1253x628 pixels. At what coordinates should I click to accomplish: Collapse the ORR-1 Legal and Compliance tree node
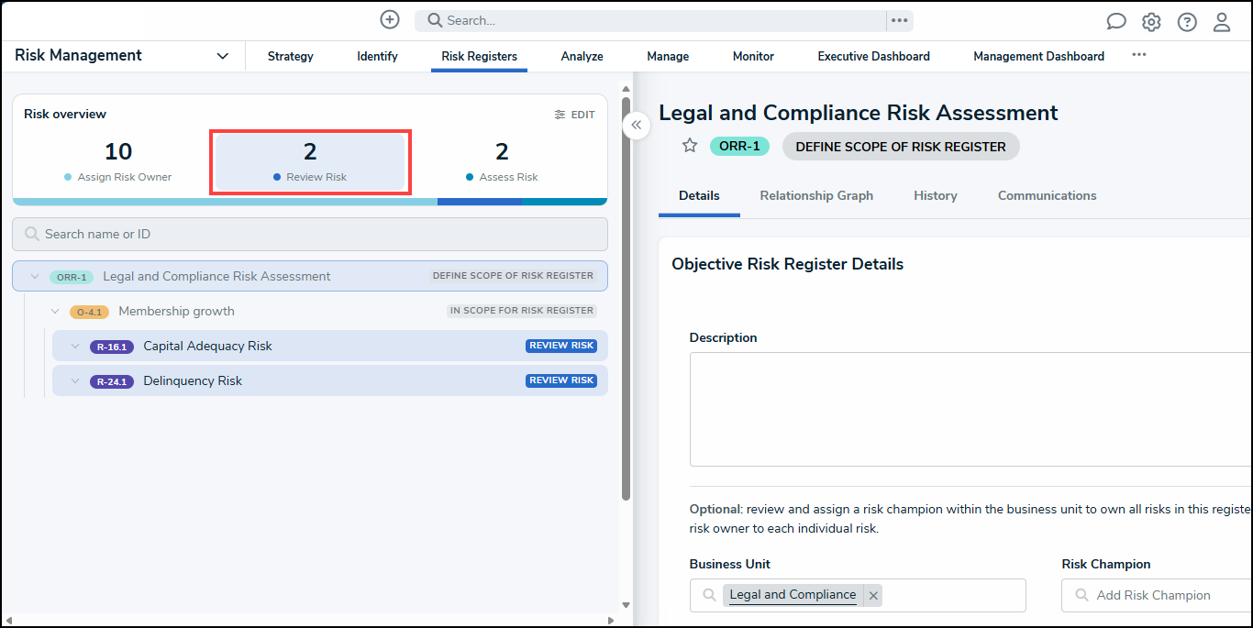[35, 277]
